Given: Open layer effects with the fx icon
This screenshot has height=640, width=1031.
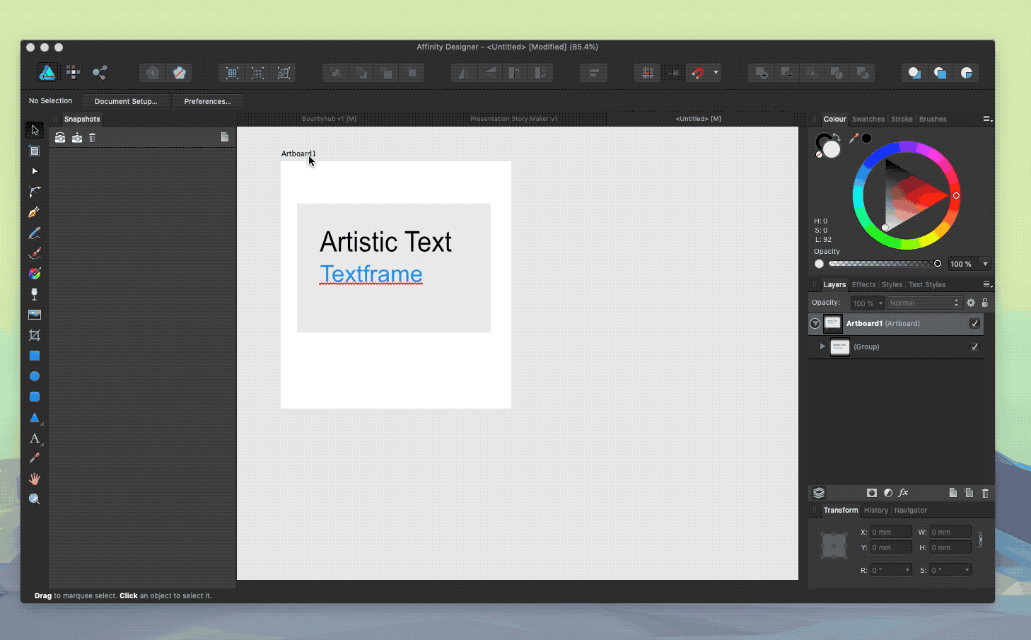Looking at the screenshot, I should (x=904, y=492).
